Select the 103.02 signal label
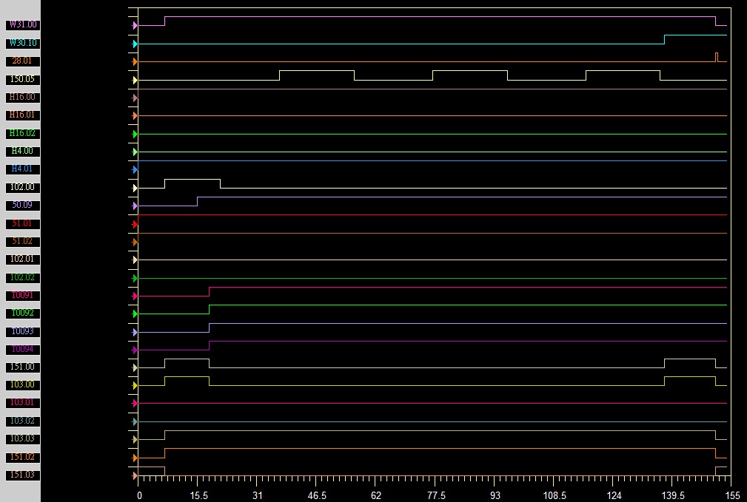Viewport: 747px width, 502px height. [23, 421]
